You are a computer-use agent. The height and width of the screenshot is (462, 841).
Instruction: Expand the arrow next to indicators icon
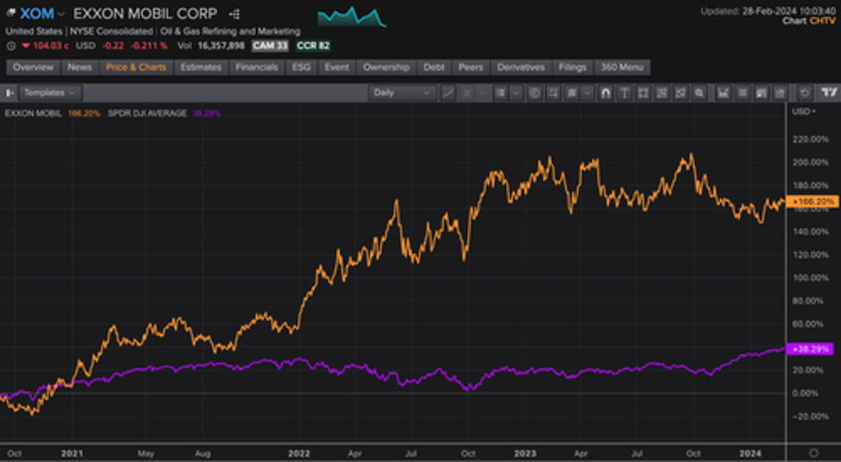point(516,93)
